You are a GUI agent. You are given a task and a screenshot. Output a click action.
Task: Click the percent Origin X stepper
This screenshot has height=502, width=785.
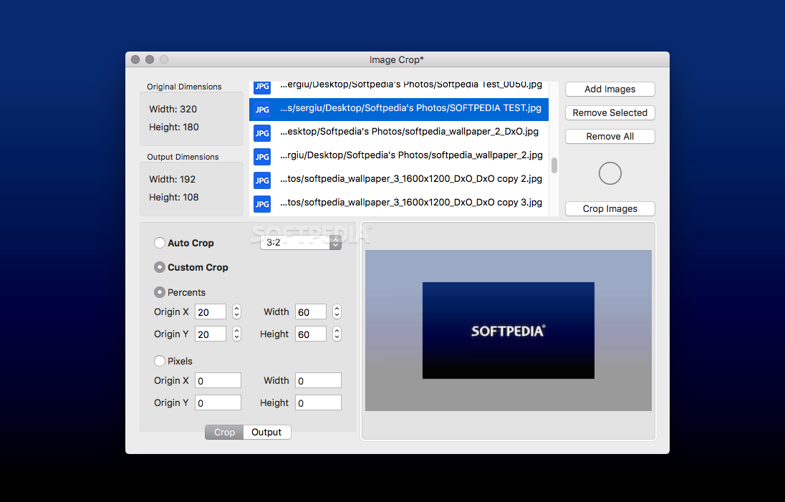click(x=236, y=312)
